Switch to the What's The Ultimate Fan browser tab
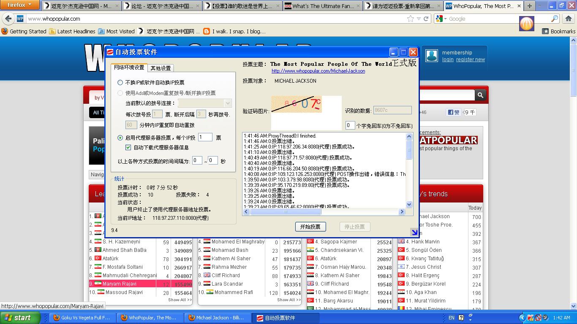Viewport: 577px width, 324px height. (323, 6)
